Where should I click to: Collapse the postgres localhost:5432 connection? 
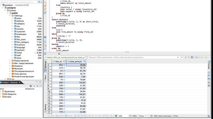1,5
